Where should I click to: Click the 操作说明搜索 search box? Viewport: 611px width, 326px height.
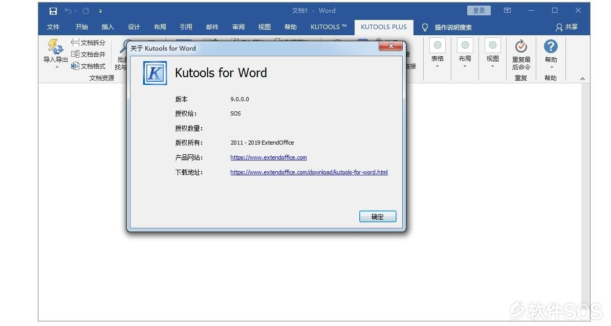[453, 27]
